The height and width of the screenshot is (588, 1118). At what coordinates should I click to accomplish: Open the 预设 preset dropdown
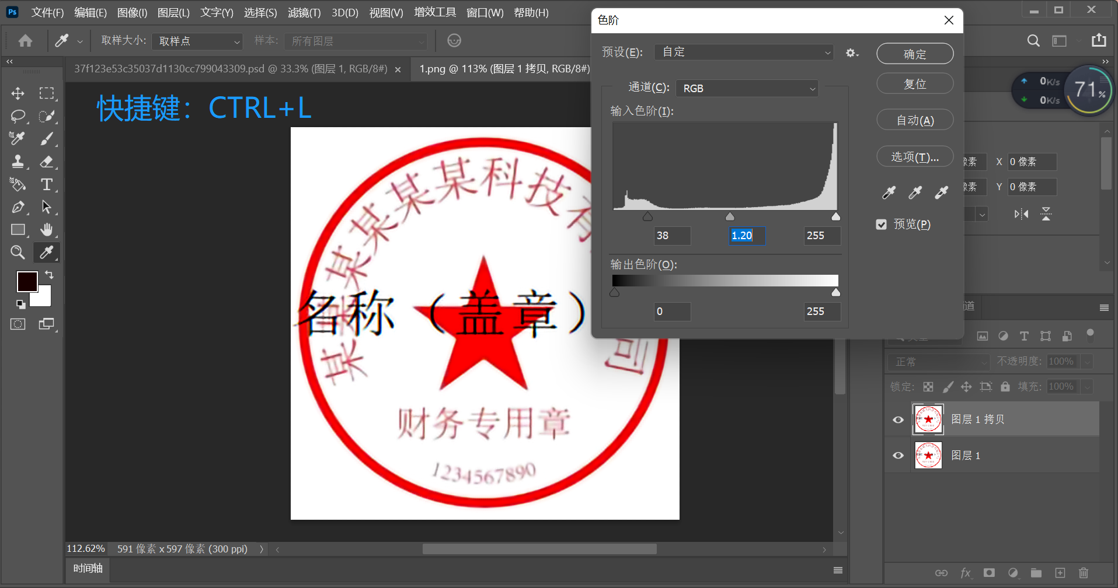743,52
